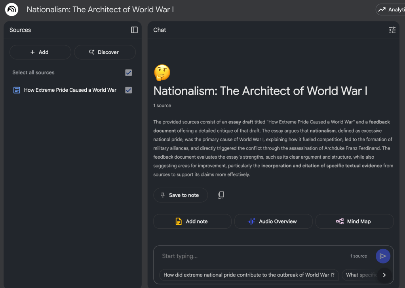
Task: Select the extreme national pride suggested question
Action: pyautogui.click(x=249, y=275)
